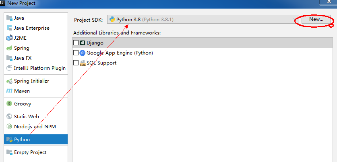Select the Maven project type
Image resolution: width=337 pixels, height=162 pixels.
pyautogui.click(x=36, y=91)
